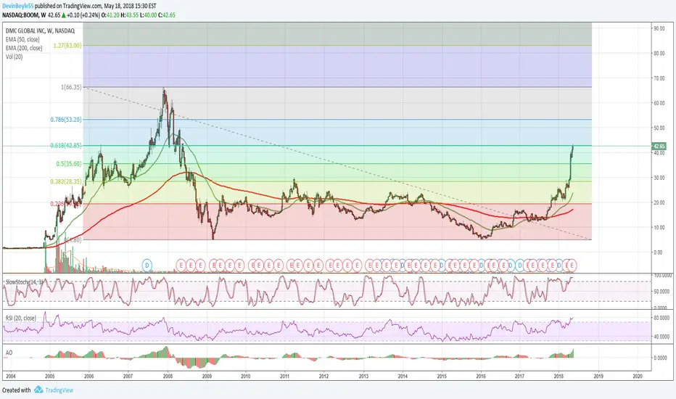The height and width of the screenshot is (399, 676).
Task: Click the 60.00 price axis label
Action: (x=659, y=103)
